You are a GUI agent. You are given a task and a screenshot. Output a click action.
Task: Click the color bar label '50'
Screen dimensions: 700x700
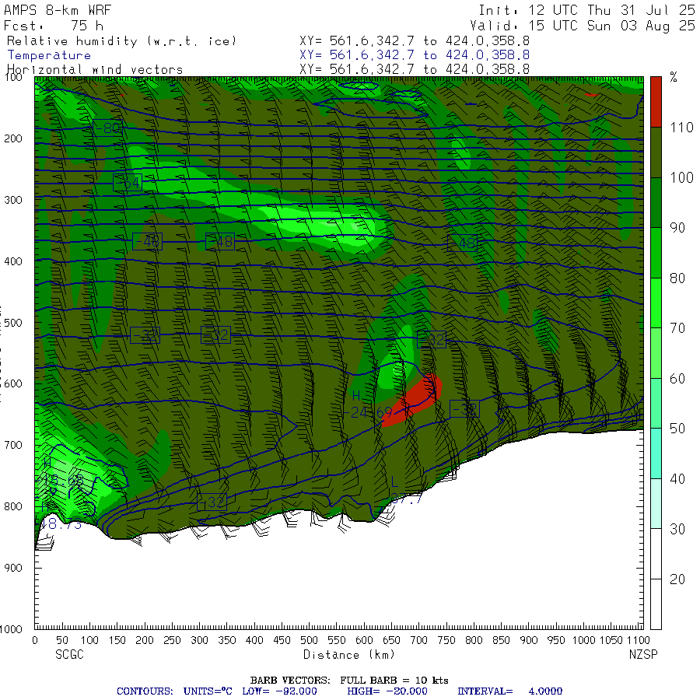(677, 429)
